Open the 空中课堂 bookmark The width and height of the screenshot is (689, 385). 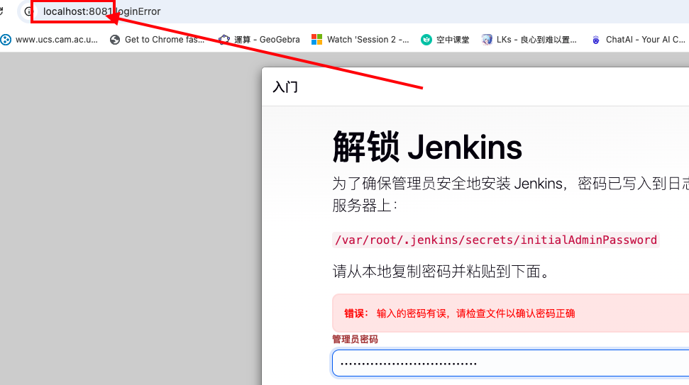click(445, 40)
